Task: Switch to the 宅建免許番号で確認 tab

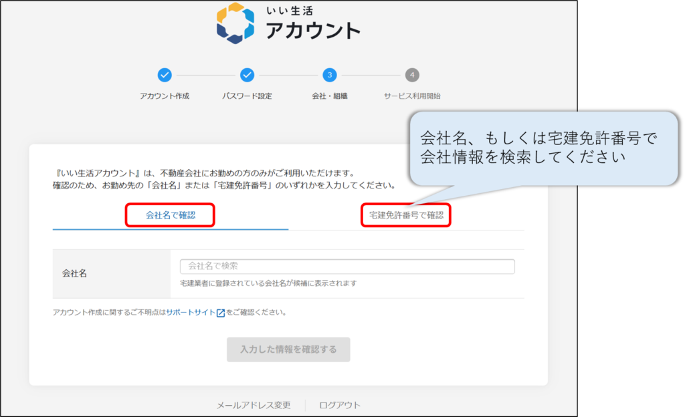Action: click(406, 215)
